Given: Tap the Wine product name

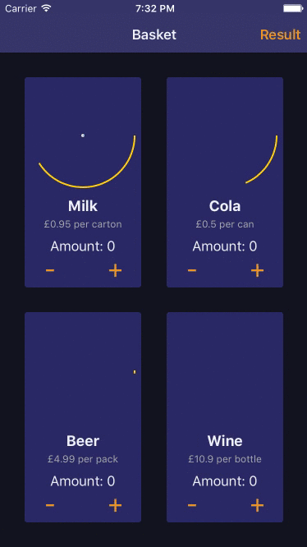Looking at the screenshot, I should pyautogui.click(x=225, y=440).
